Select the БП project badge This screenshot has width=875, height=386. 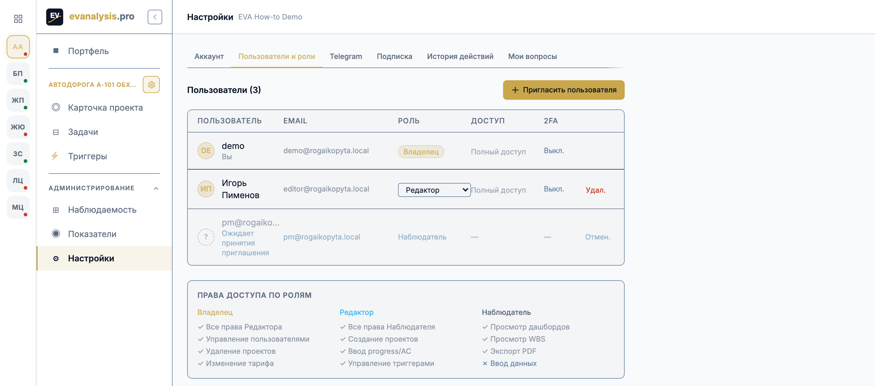pyautogui.click(x=18, y=73)
